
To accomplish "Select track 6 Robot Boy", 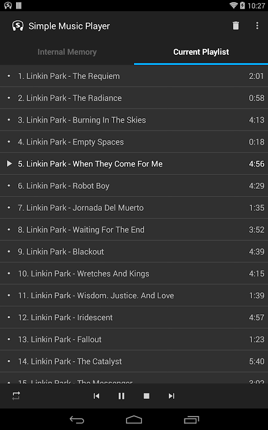I will (134, 185).
